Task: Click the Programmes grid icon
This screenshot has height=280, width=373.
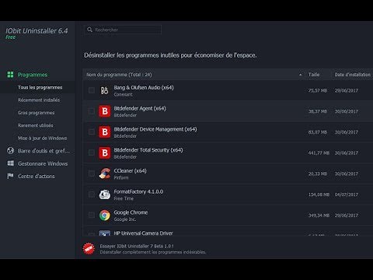Action: (x=10, y=75)
